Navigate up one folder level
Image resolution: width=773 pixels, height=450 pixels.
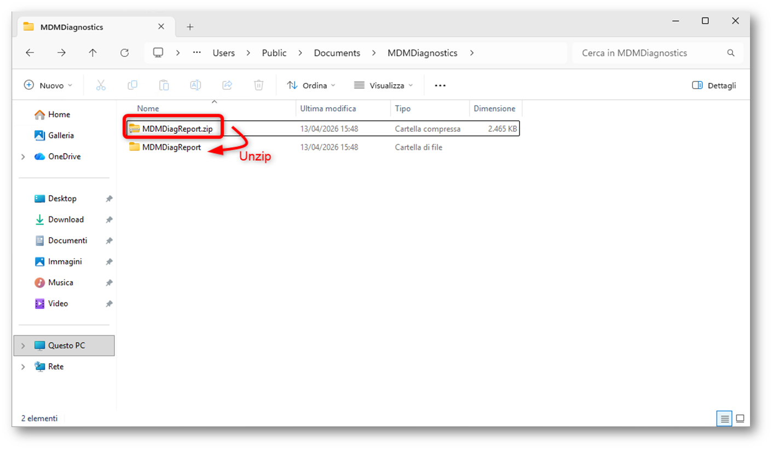point(93,53)
